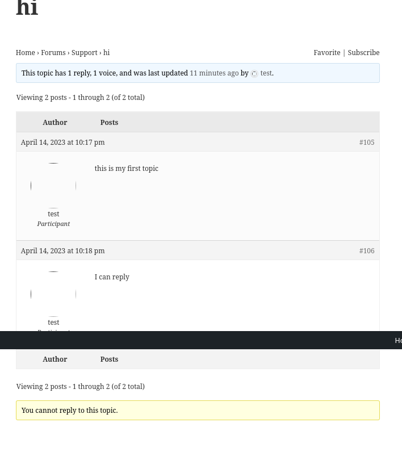Toggle Favorite for this topic

point(327,52)
